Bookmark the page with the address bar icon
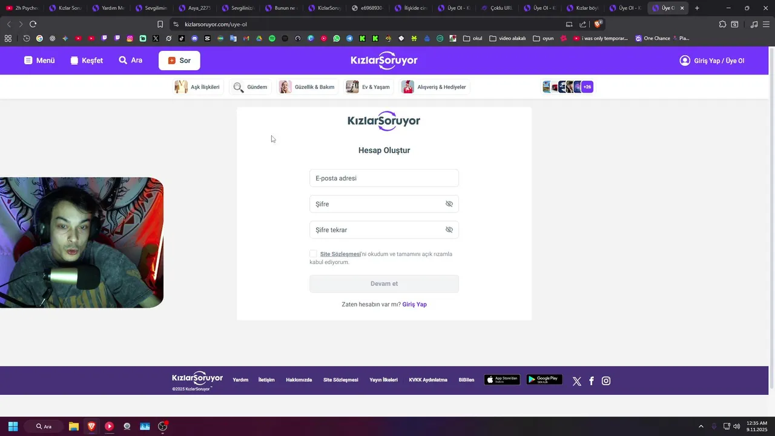The image size is (775, 436). (160, 24)
